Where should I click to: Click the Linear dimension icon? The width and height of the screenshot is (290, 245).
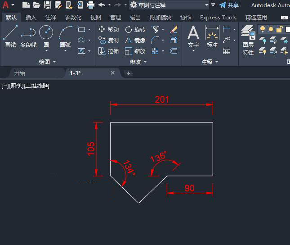click(x=227, y=29)
